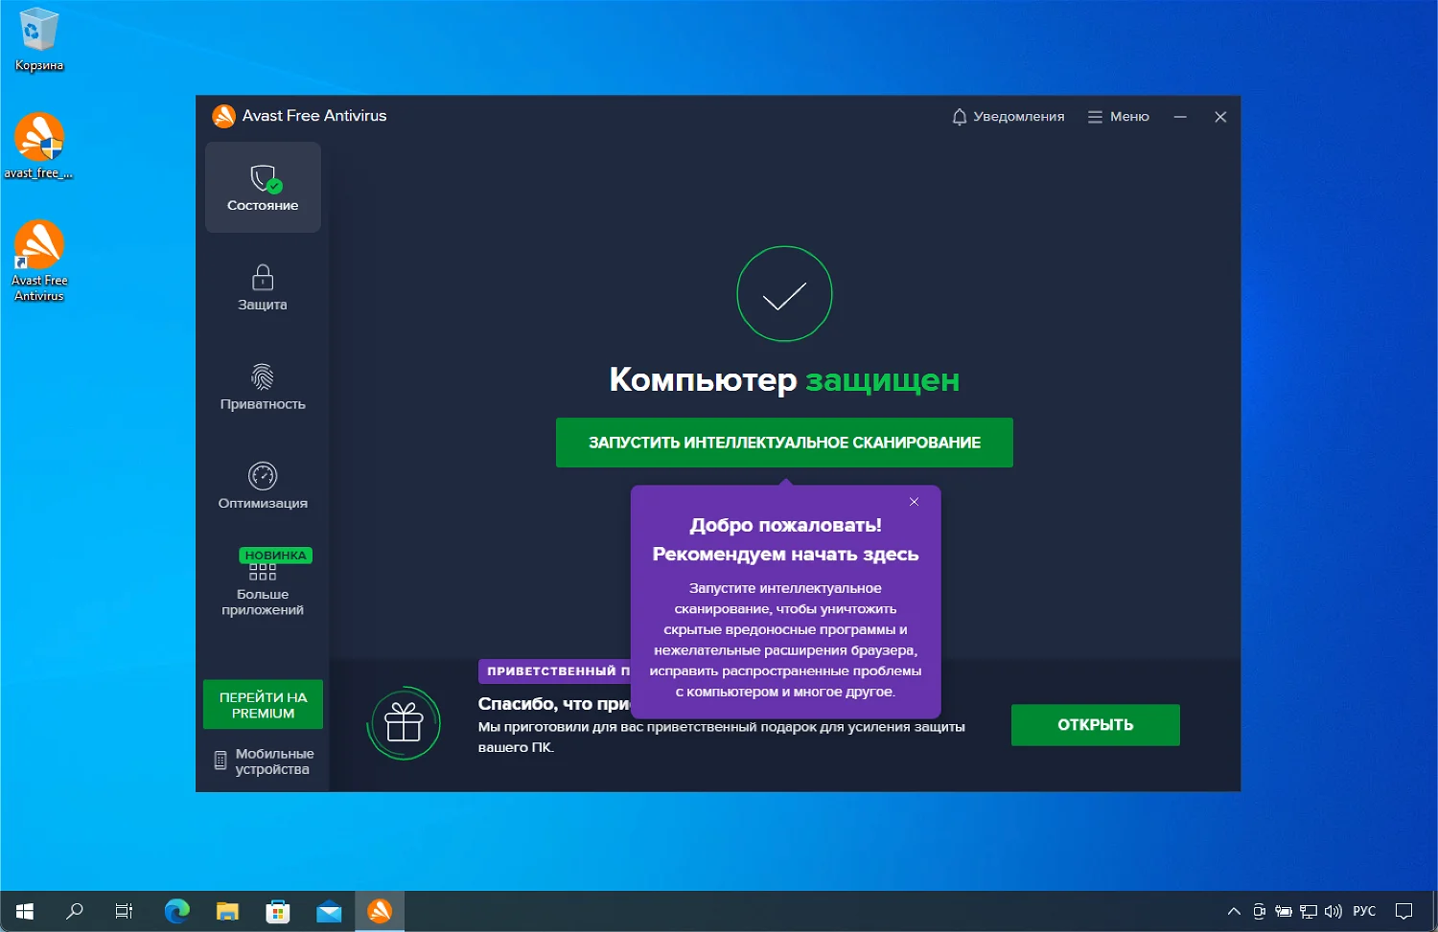Open the Приватность fingerprint section
This screenshot has height=932, width=1438.
262,387
